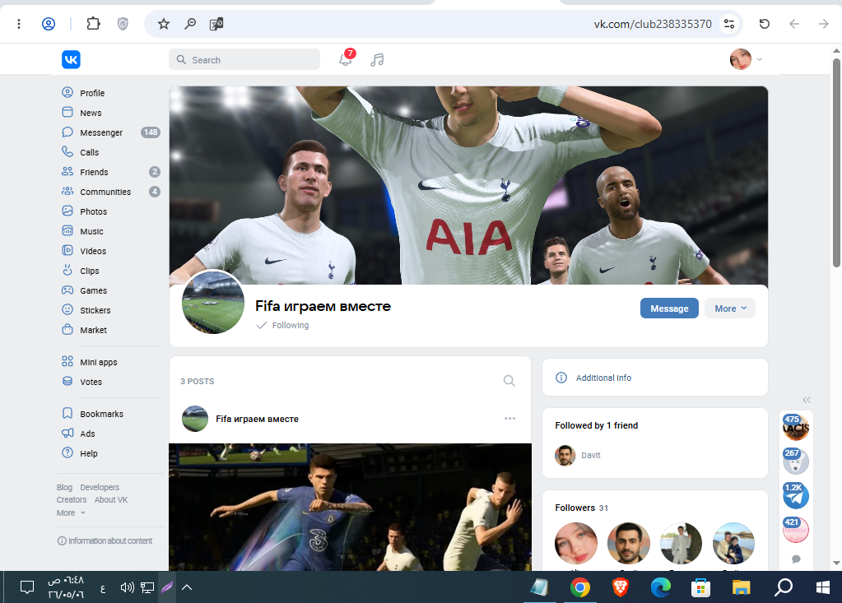The width and height of the screenshot is (842, 603).
Task: Open the Telegram chat bubble with 1.2K badge
Action: (x=796, y=496)
